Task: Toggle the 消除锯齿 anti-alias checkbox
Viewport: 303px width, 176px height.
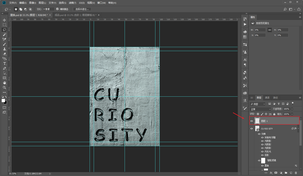Action: pyautogui.click(x=57, y=9)
